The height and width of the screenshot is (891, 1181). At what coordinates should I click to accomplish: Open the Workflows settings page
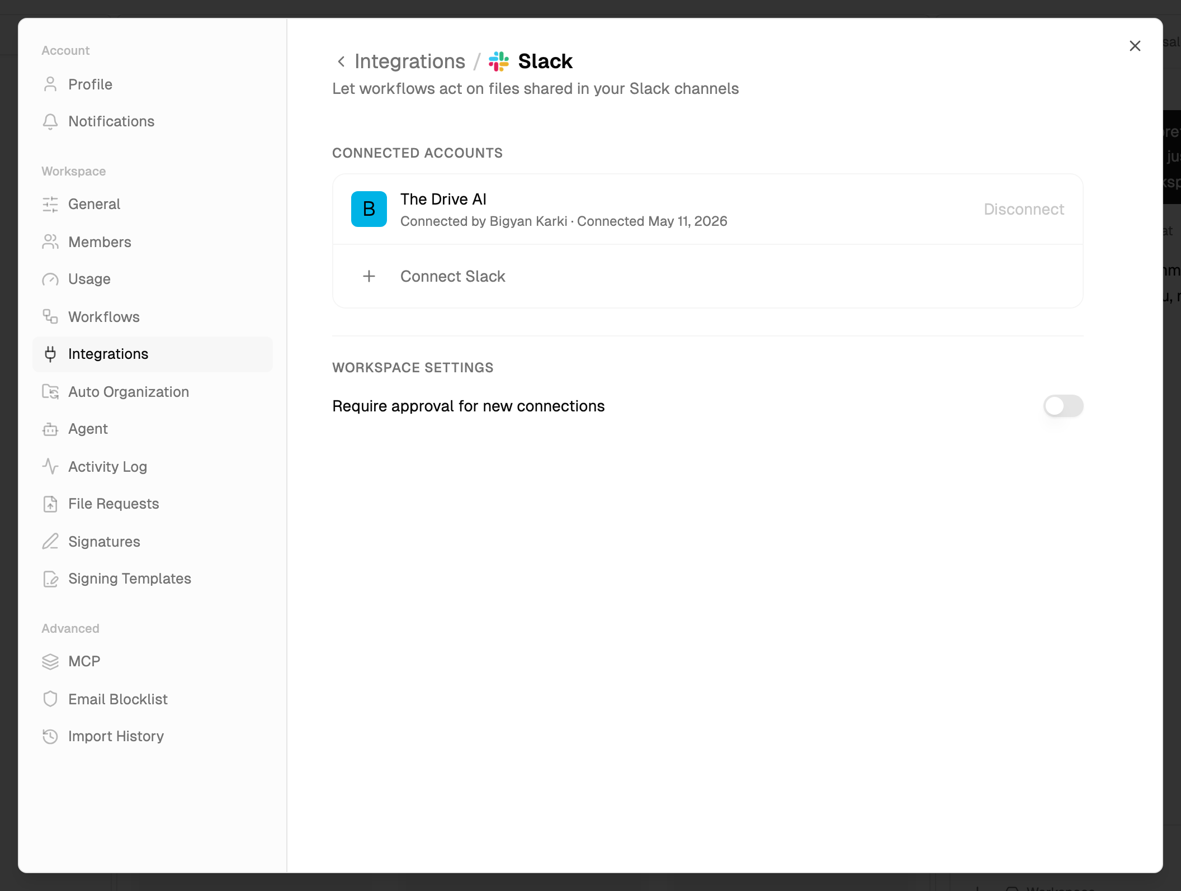pyautogui.click(x=152, y=317)
